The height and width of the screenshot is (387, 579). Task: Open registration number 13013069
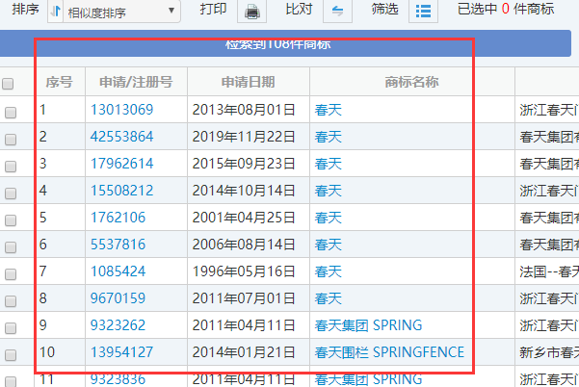[x=121, y=110]
